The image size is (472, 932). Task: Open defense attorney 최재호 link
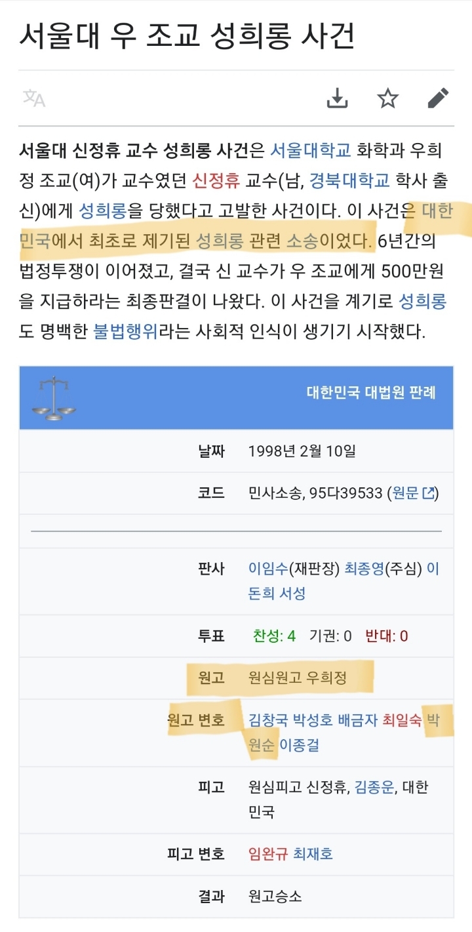click(x=313, y=854)
